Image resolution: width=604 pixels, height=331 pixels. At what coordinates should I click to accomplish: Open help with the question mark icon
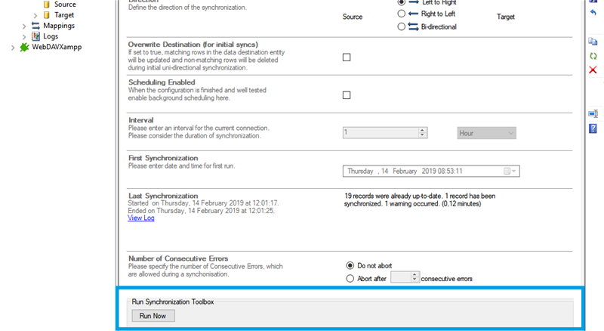point(593,128)
